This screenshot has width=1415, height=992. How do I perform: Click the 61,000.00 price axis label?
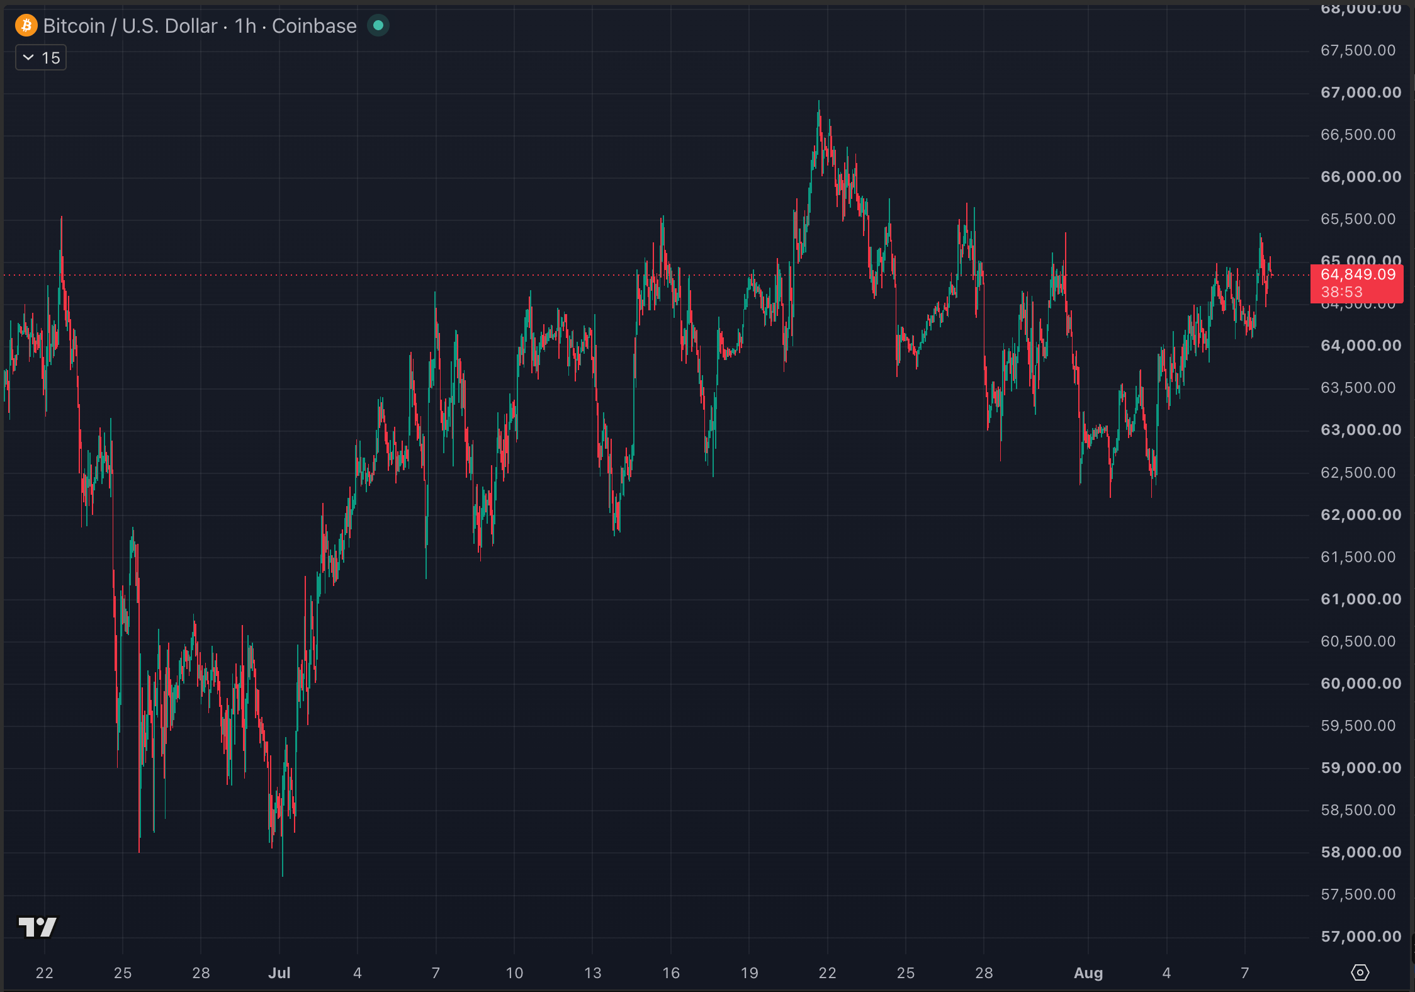coord(1361,599)
